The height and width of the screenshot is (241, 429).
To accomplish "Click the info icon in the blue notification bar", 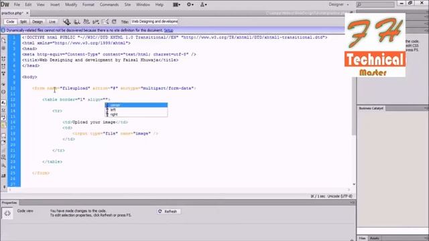I will coord(3,30).
